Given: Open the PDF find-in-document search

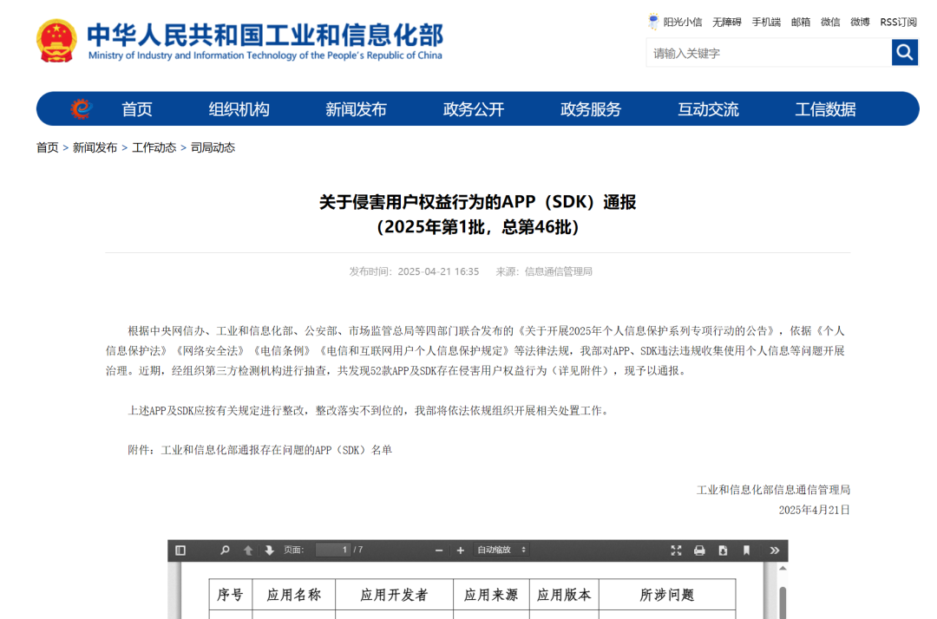Looking at the screenshot, I should point(225,551).
